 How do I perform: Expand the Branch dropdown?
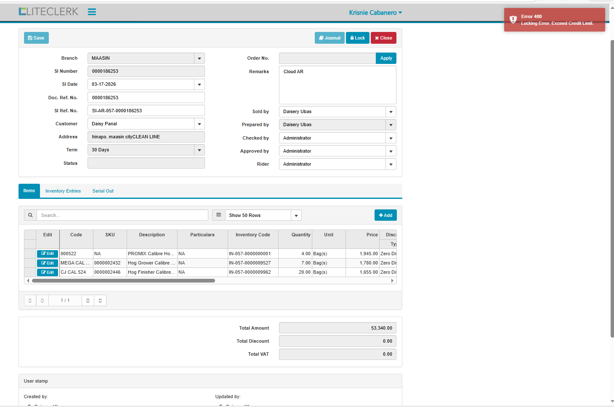[199, 58]
